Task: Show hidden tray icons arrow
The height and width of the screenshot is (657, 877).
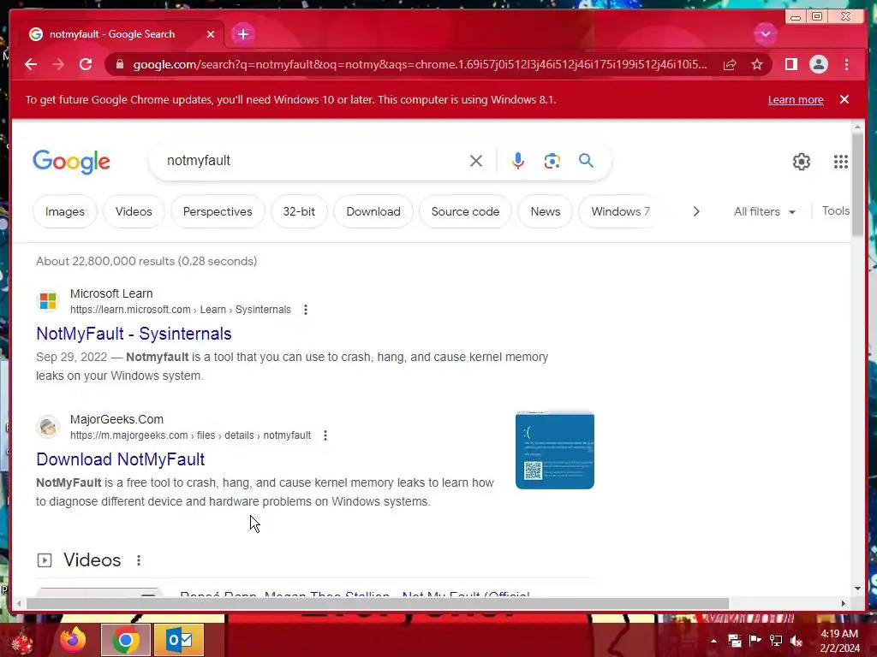Action: click(713, 641)
